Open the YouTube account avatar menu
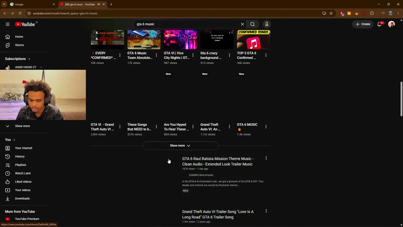403x227 pixels. pos(392,24)
